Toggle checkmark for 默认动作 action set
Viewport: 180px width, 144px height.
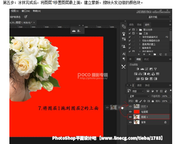[x=130, y=30]
